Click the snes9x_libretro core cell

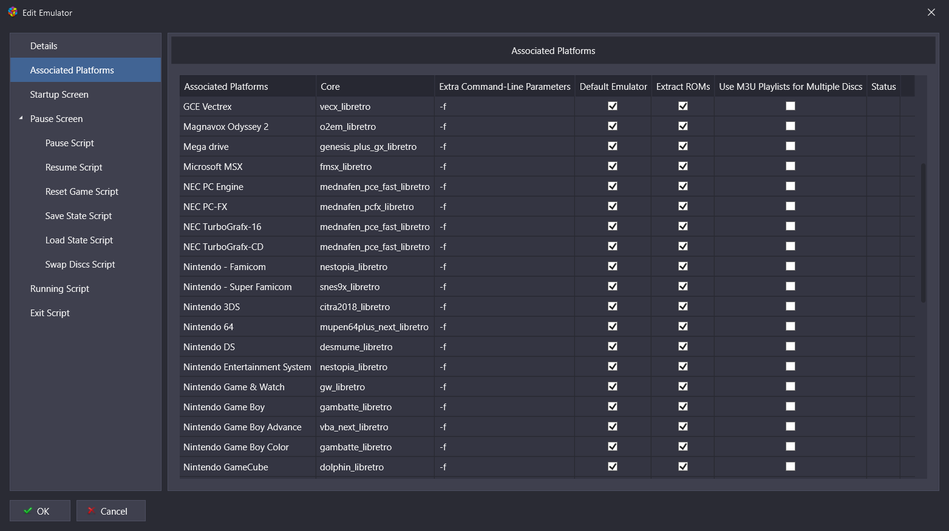375,287
